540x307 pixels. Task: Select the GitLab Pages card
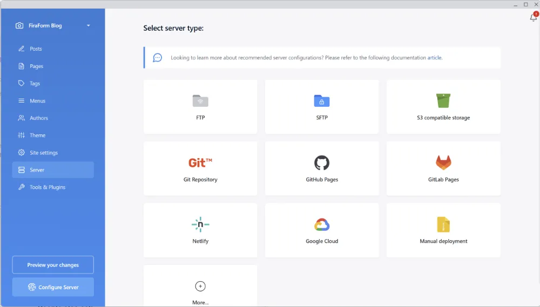pyautogui.click(x=443, y=168)
